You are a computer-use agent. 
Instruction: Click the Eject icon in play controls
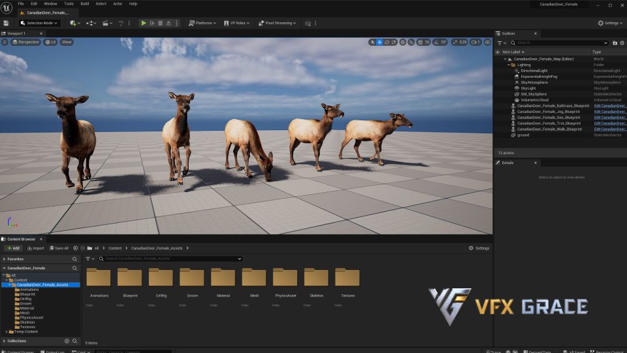coord(169,23)
